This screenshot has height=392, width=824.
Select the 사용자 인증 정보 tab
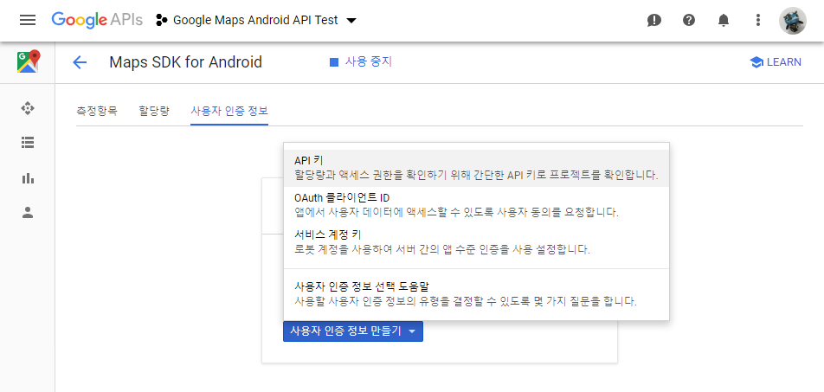pos(229,111)
